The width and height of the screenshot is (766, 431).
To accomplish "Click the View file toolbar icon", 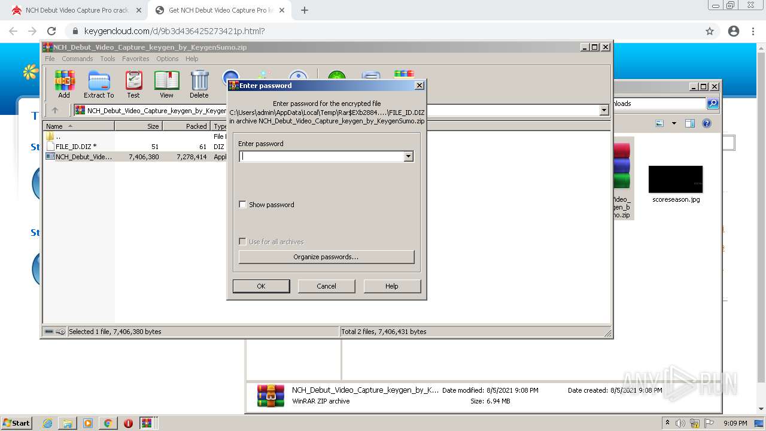I will click(x=166, y=84).
